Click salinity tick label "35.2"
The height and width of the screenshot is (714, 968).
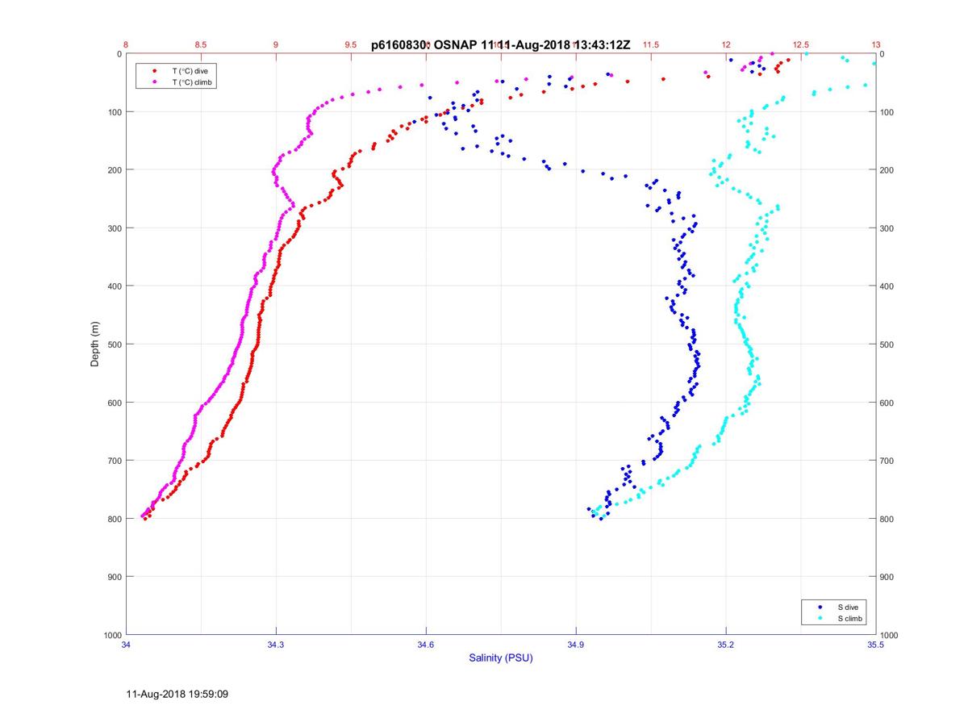click(x=726, y=645)
